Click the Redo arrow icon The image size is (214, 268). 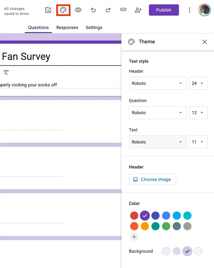(108, 10)
